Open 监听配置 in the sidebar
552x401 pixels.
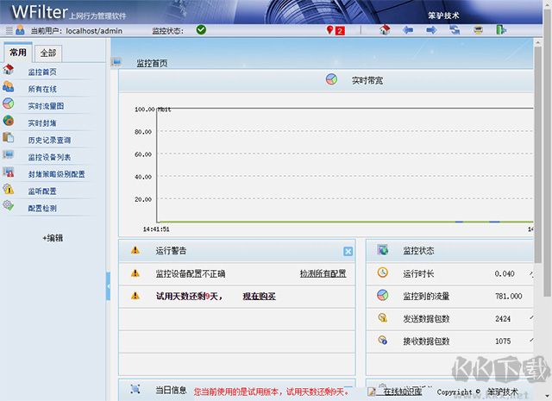coord(42,191)
